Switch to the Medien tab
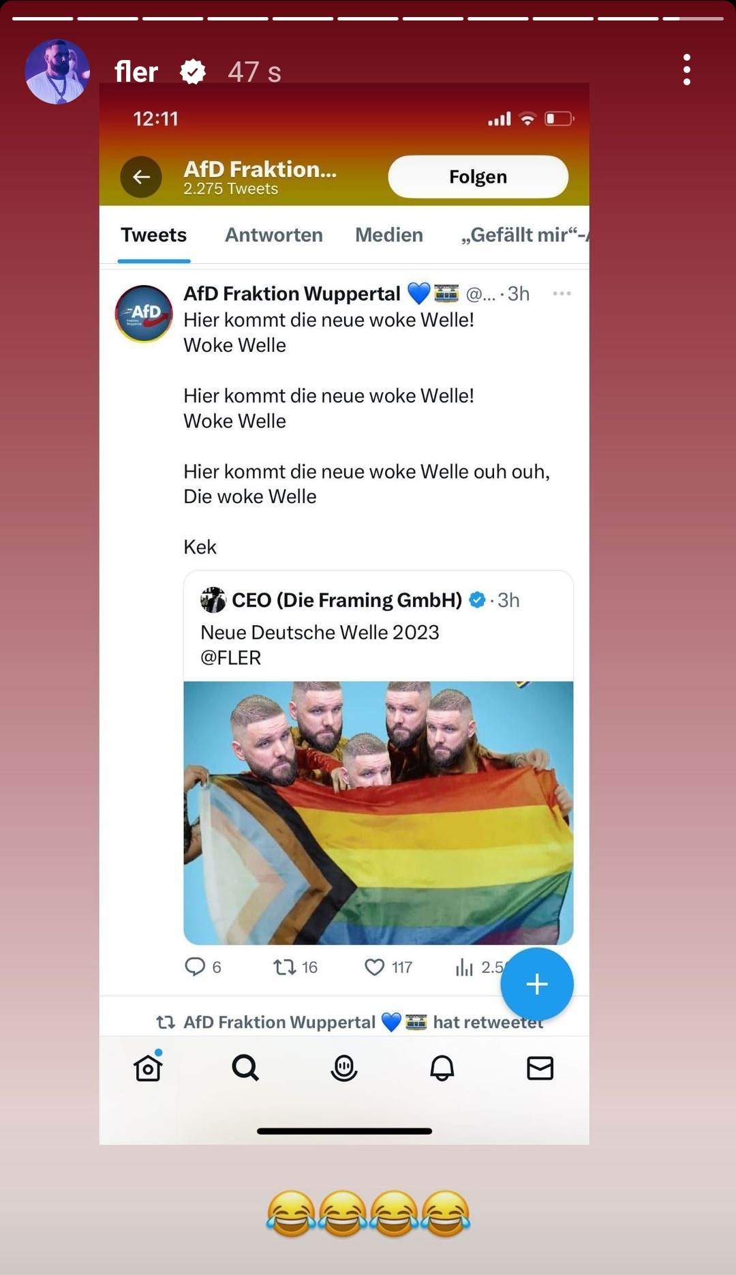Viewport: 736px width, 1275px height. tap(389, 235)
